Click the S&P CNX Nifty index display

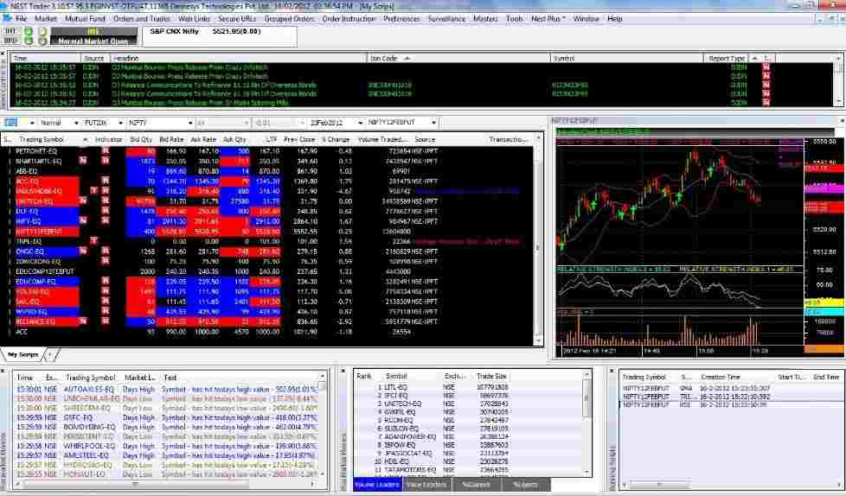point(221,36)
